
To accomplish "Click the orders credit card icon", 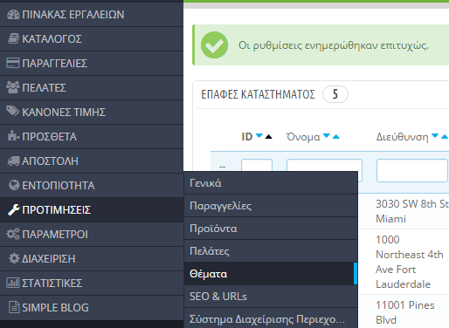I will coord(13,63).
